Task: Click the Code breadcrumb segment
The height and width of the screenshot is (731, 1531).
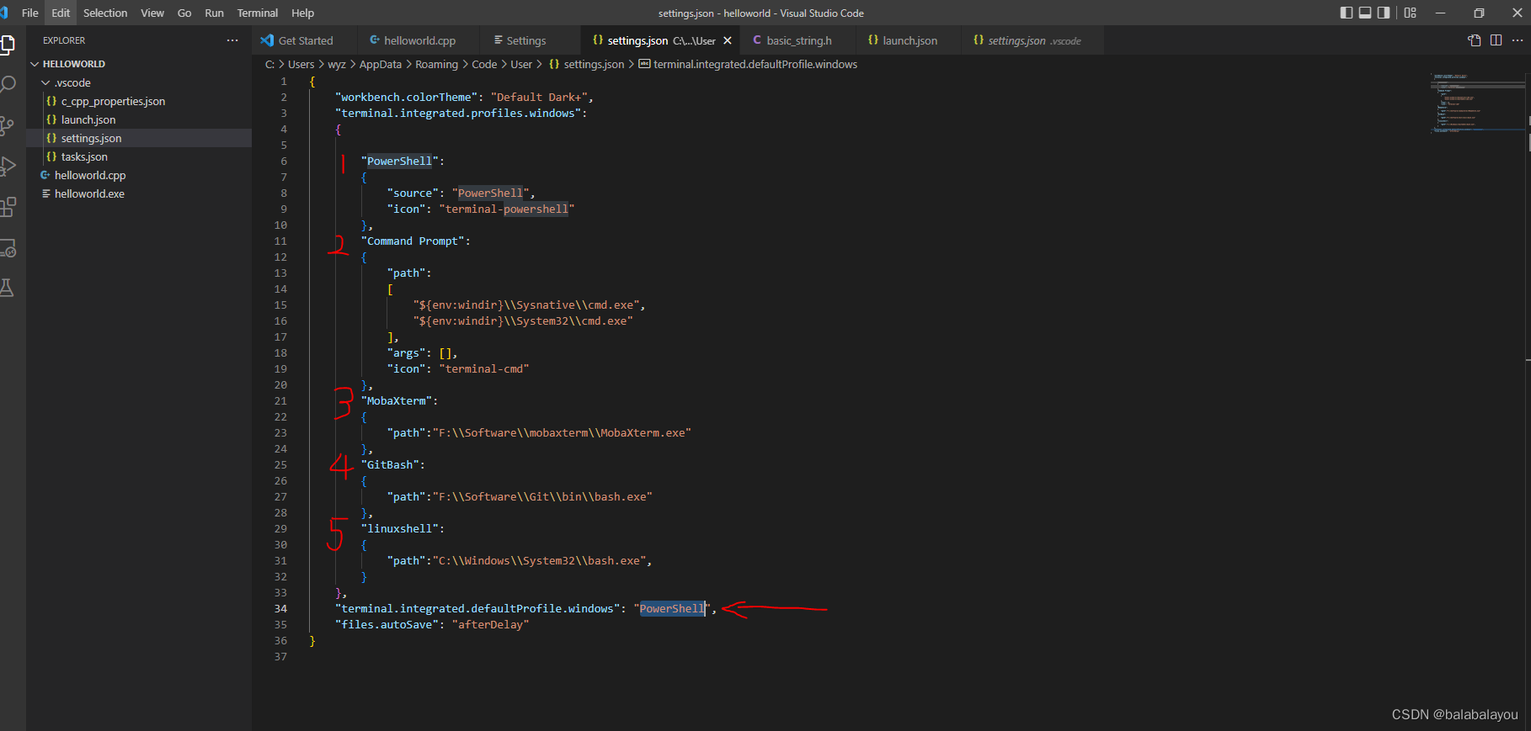Action: pos(484,64)
